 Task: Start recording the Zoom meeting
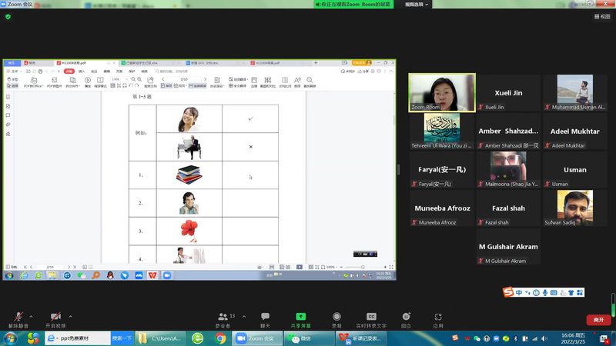coord(336,320)
